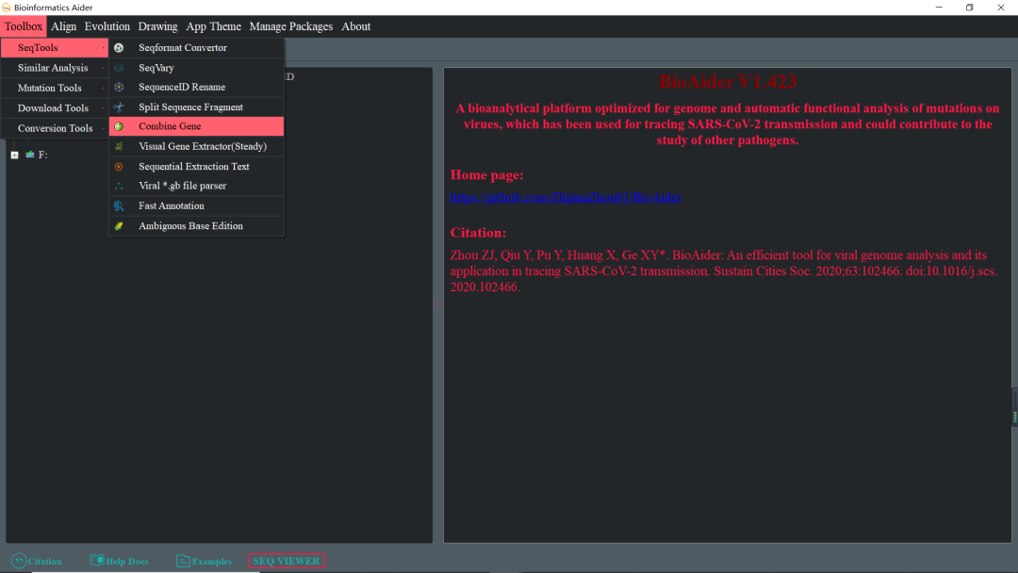Select Sequential Extraction Text

pos(197,167)
